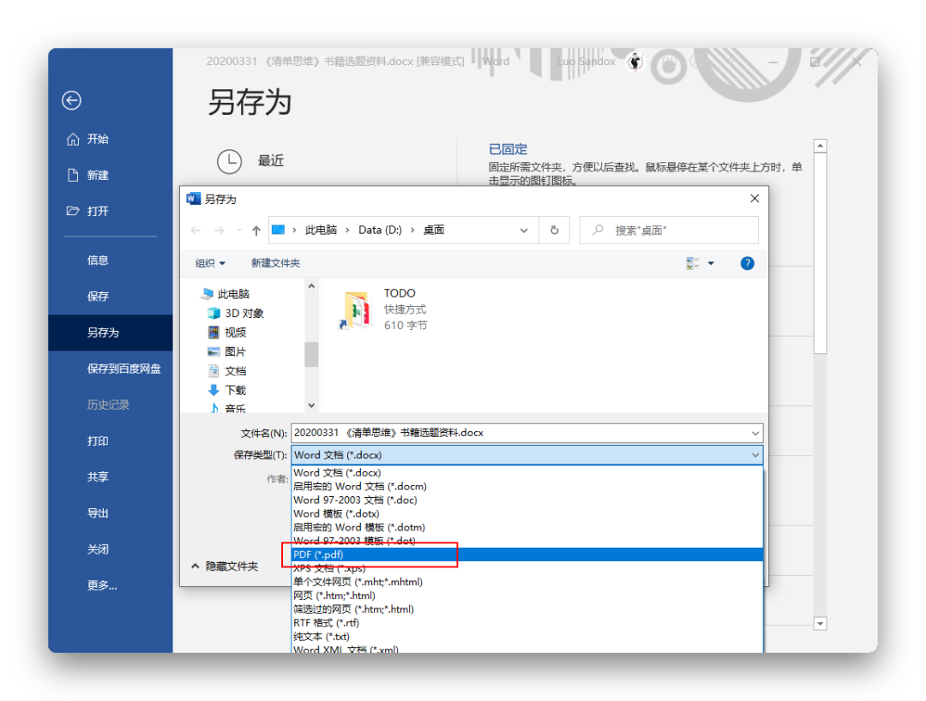This screenshot has width=926, height=701.
Task: Click the blue help icon
Action: point(747,263)
